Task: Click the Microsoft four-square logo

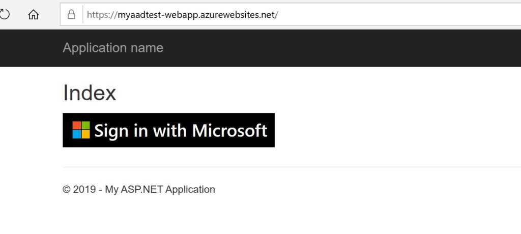Action: pyautogui.click(x=81, y=130)
